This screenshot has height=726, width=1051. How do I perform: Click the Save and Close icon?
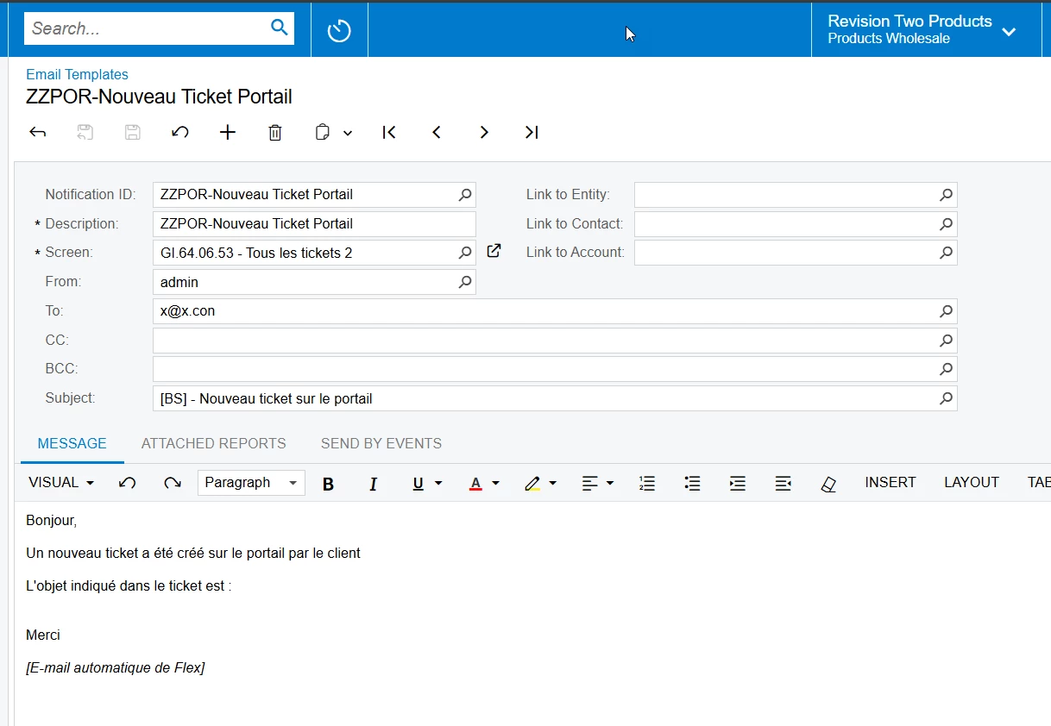click(85, 132)
